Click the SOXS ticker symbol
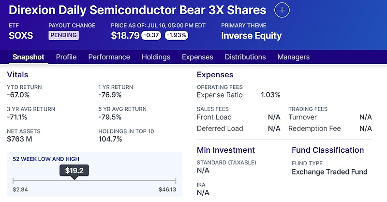Viewport: 387px width, 202px height. pos(21,35)
